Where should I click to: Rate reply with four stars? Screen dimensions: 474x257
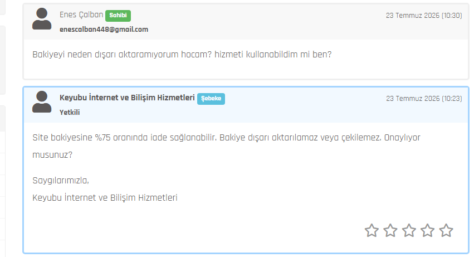(427, 230)
